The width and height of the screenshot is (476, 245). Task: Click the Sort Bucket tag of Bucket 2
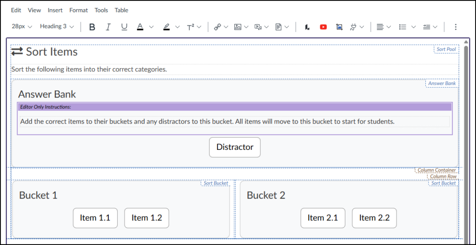[x=443, y=183]
